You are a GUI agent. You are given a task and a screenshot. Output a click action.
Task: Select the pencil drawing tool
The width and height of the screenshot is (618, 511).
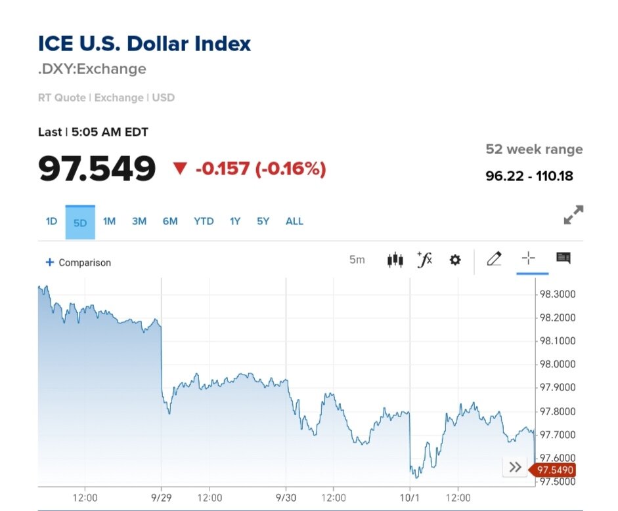[494, 259]
